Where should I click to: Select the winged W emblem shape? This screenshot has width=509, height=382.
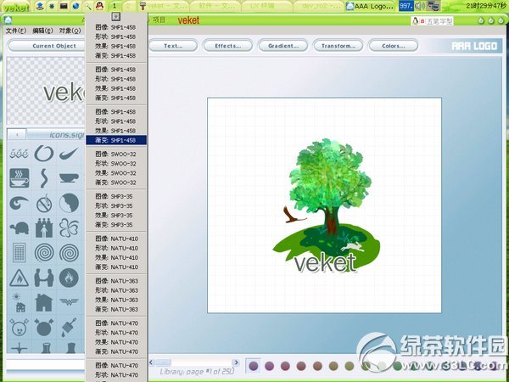pos(70,301)
